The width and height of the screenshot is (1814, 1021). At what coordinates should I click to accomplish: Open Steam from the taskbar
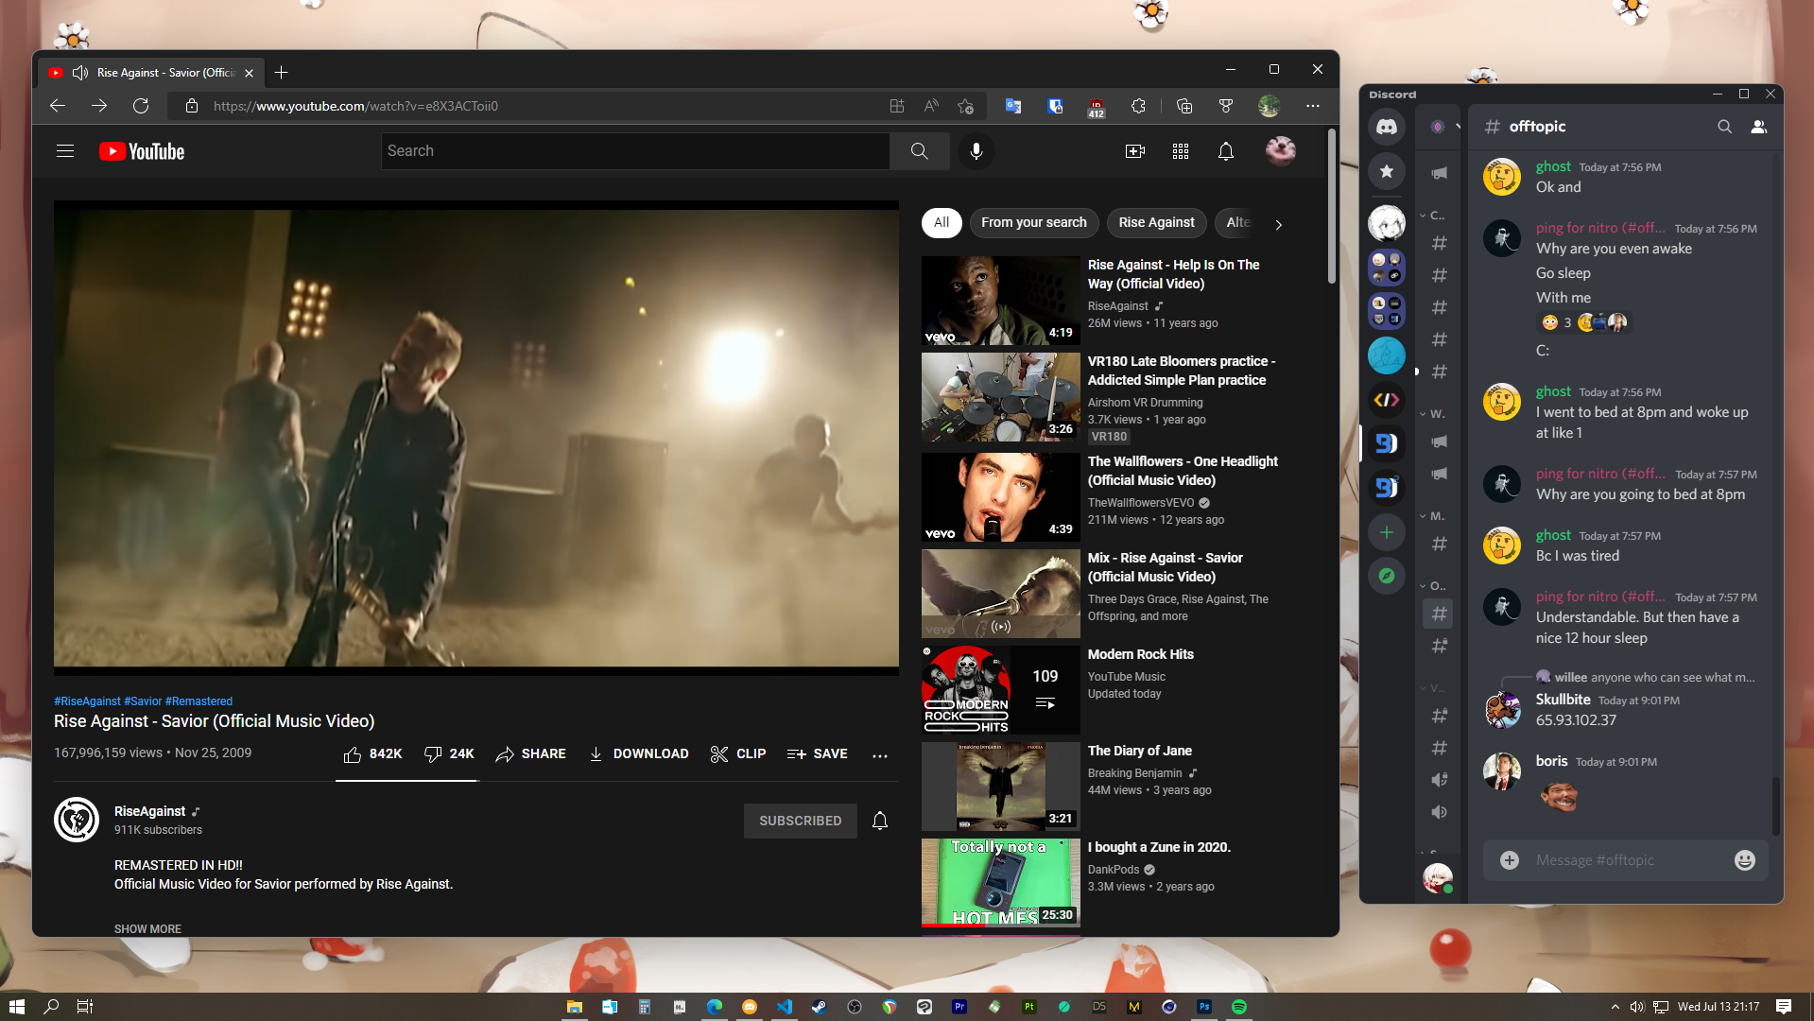click(x=820, y=1007)
